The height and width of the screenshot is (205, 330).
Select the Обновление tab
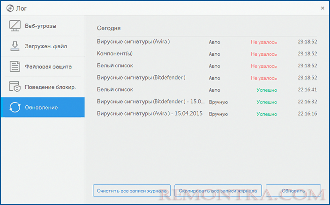(x=43, y=108)
